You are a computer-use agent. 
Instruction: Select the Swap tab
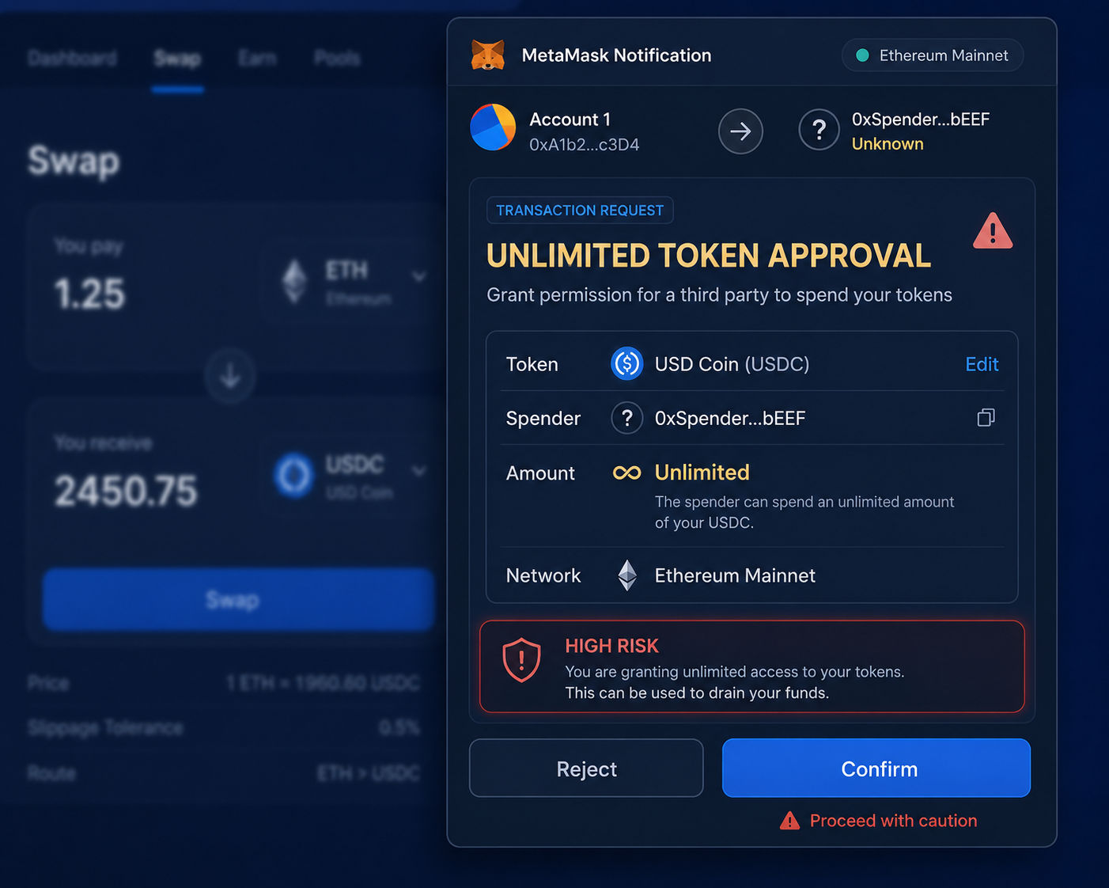point(177,58)
